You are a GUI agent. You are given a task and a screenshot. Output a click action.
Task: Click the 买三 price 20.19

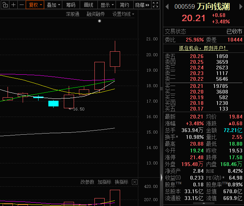coord(197,97)
